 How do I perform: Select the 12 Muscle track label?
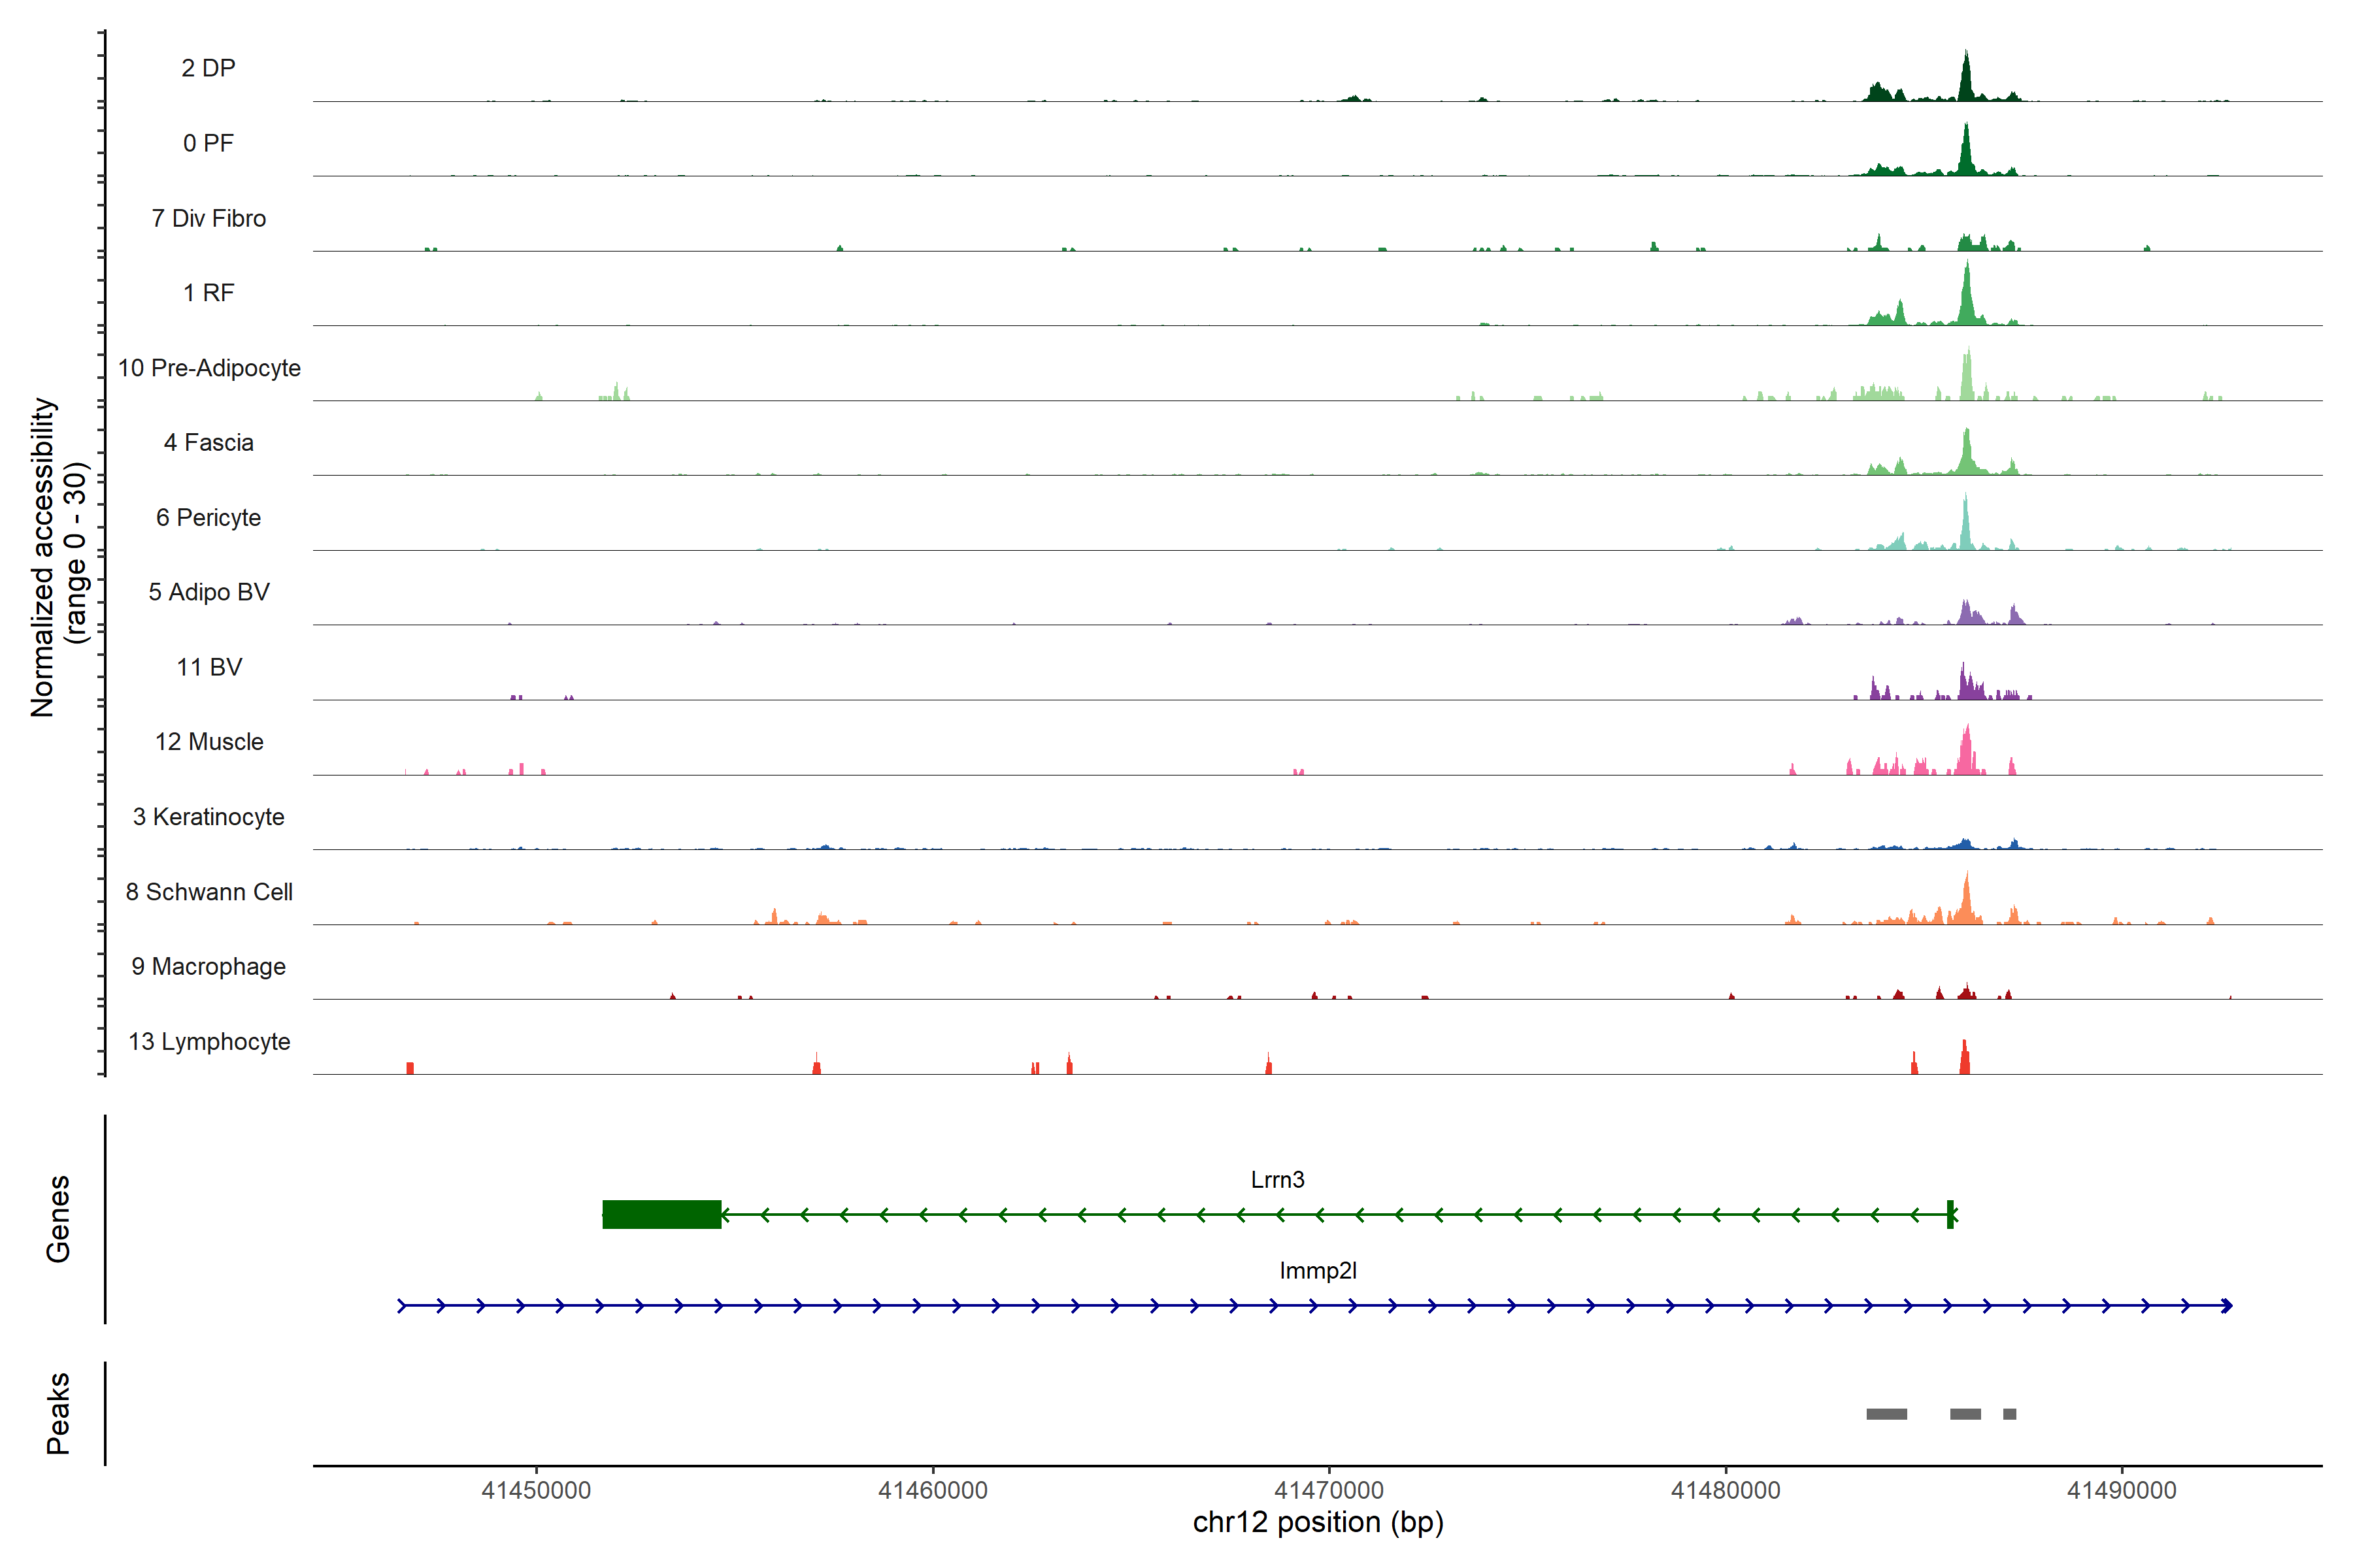coord(209,742)
